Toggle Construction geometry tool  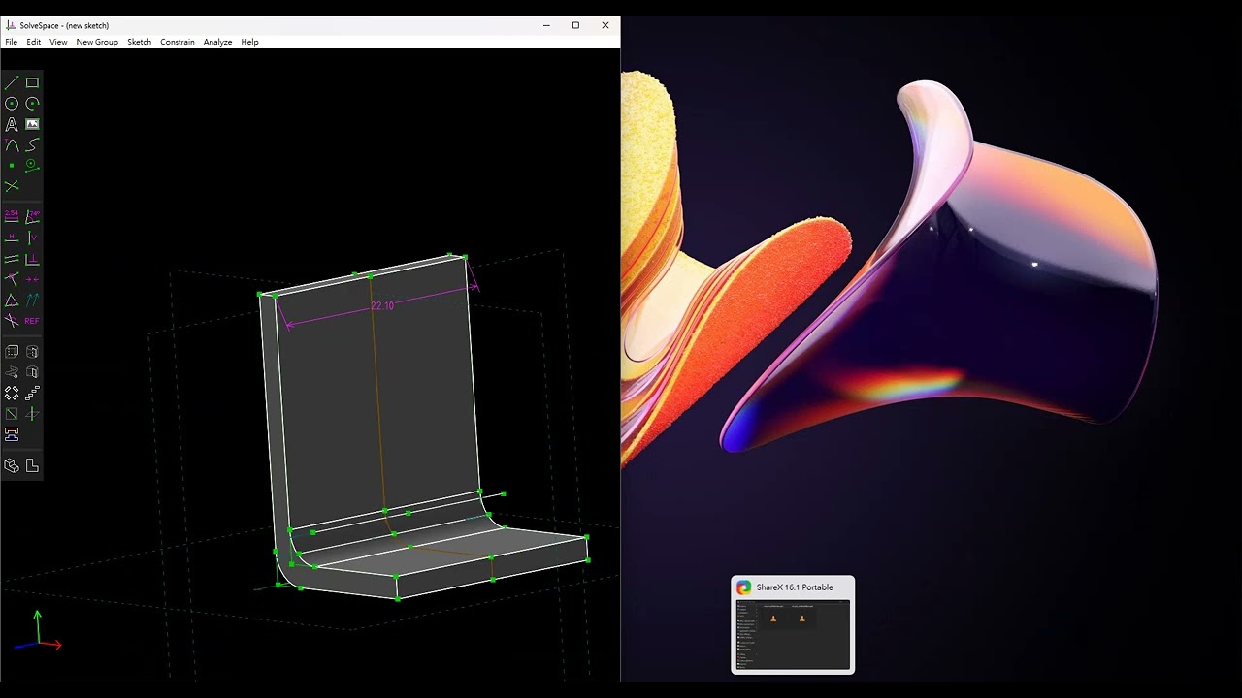[x=32, y=165]
